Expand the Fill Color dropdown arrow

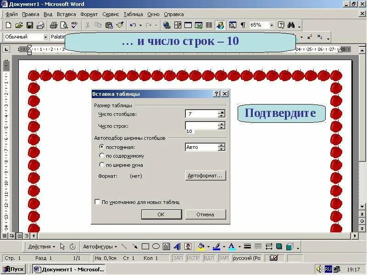click(208, 247)
